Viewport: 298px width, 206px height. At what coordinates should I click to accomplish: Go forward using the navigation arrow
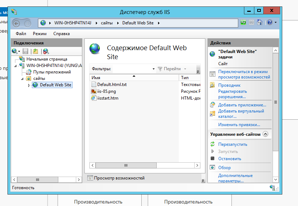click(x=28, y=24)
